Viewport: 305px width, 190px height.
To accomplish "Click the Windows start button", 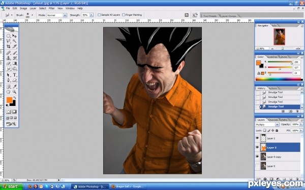I will coord(11,186).
